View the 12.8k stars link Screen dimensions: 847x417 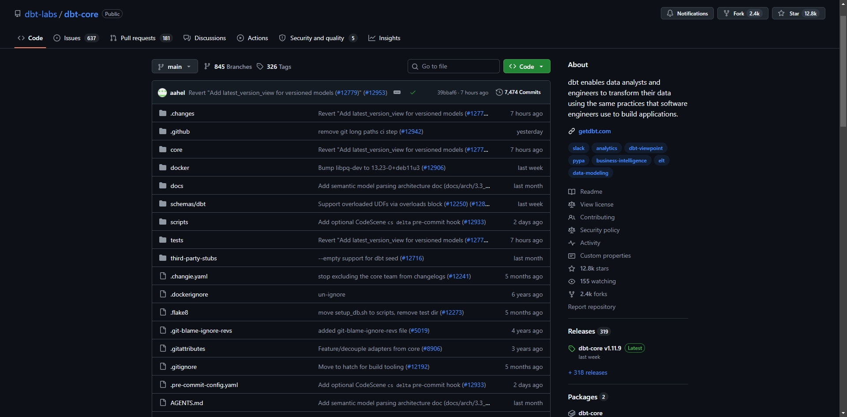588,268
